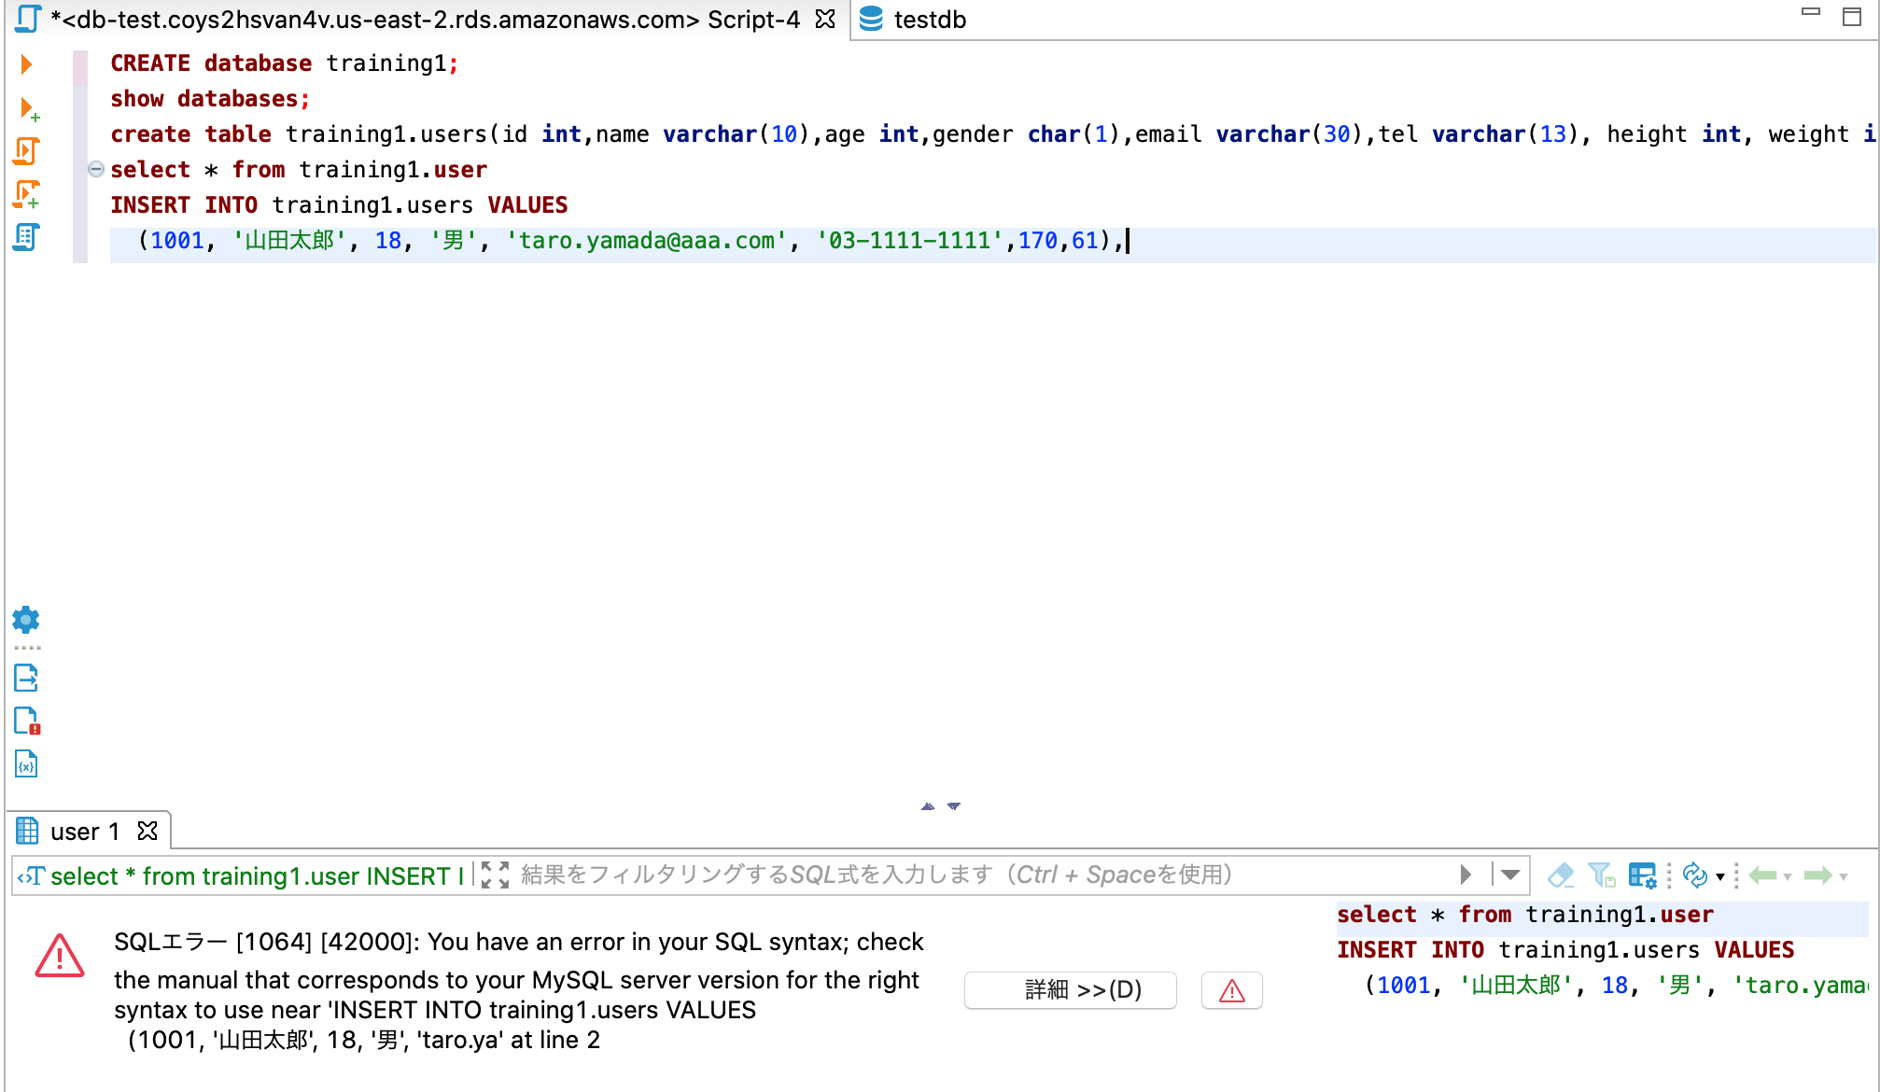Open the variables {x} panel icon

pyautogui.click(x=26, y=764)
